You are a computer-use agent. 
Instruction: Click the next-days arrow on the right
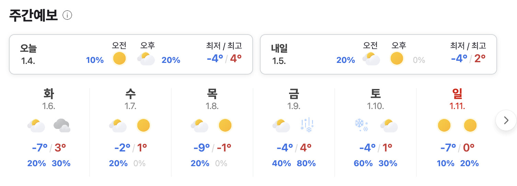click(x=506, y=120)
